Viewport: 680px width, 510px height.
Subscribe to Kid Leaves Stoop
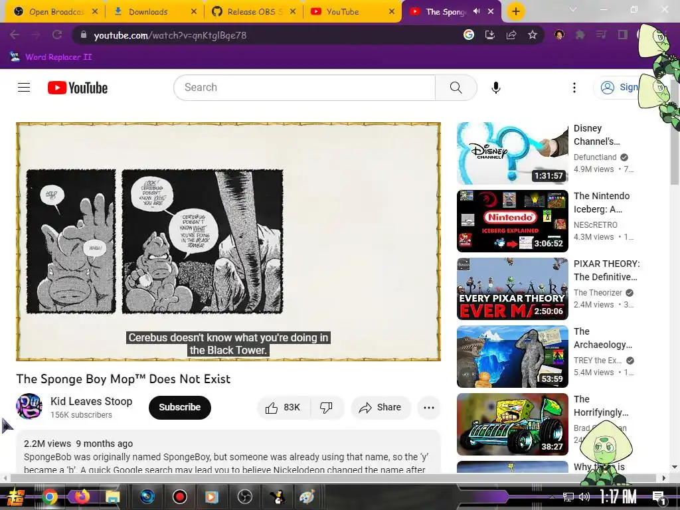coord(179,407)
